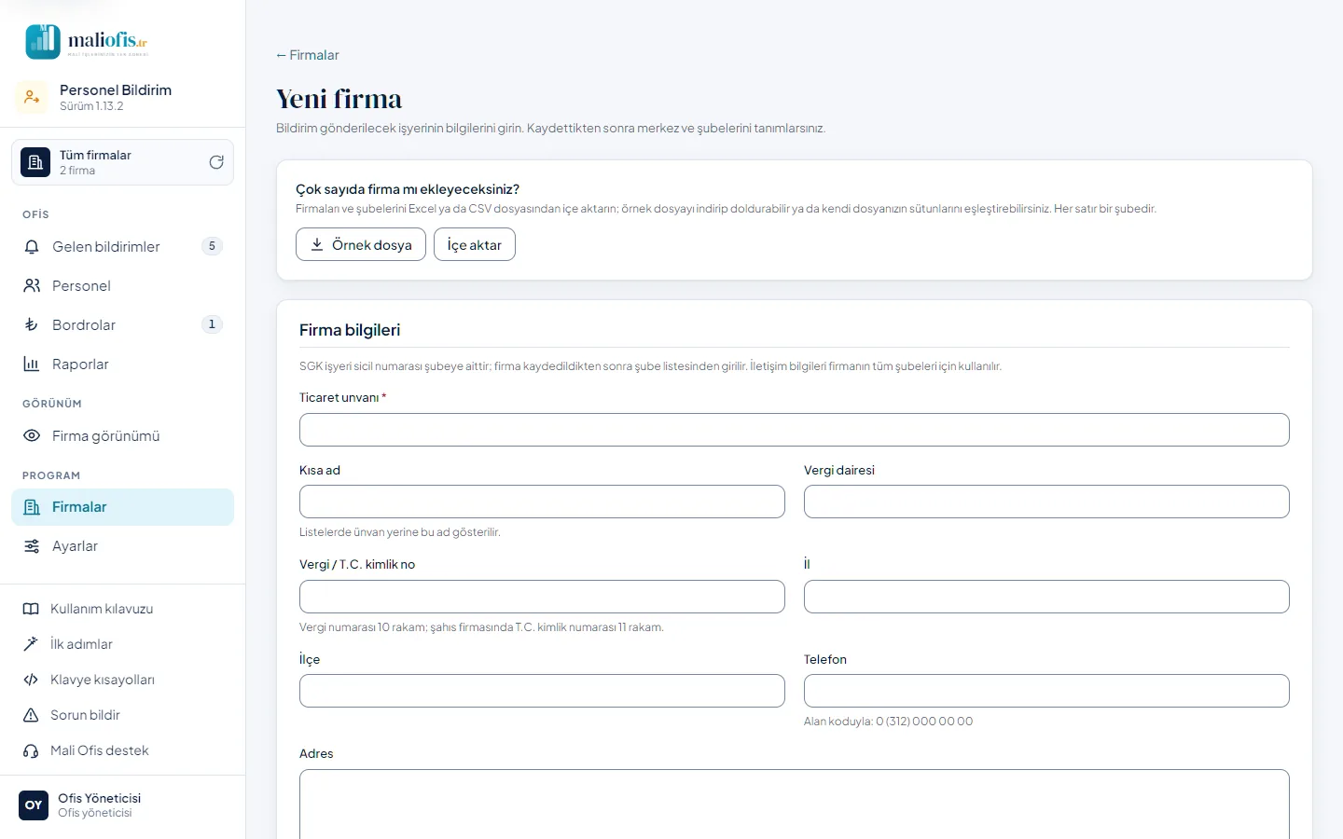Download the Örnek dosya sample file
This screenshot has width=1343, height=839.
coord(361,244)
